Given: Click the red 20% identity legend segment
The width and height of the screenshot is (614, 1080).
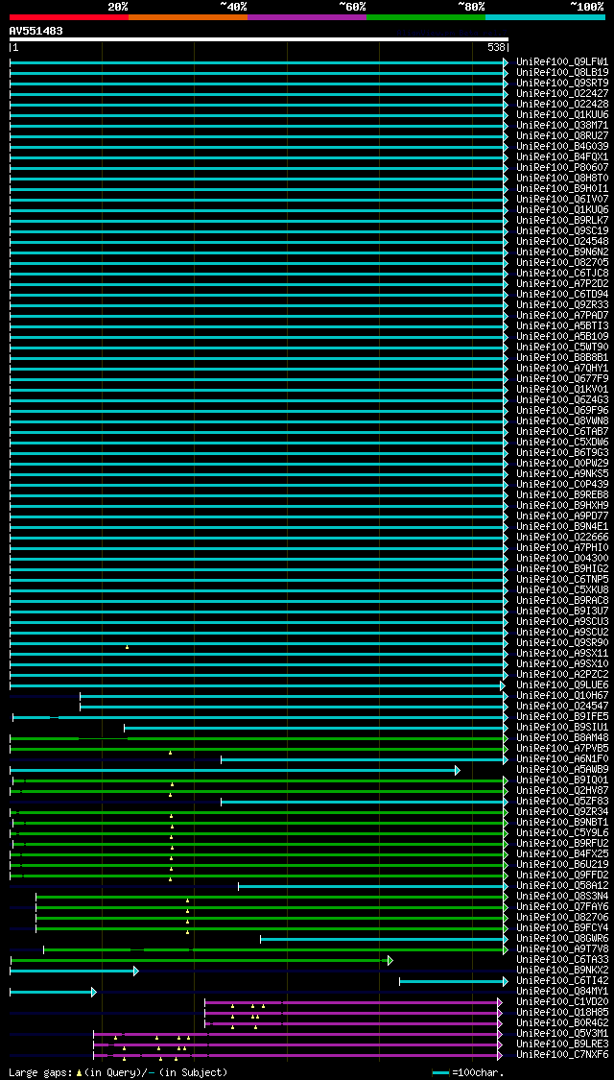Looking at the screenshot, I should [x=69, y=16].
